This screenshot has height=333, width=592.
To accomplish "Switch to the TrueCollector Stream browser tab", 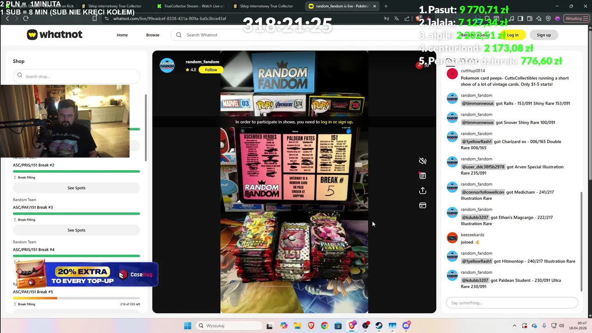I will point(190,6).
